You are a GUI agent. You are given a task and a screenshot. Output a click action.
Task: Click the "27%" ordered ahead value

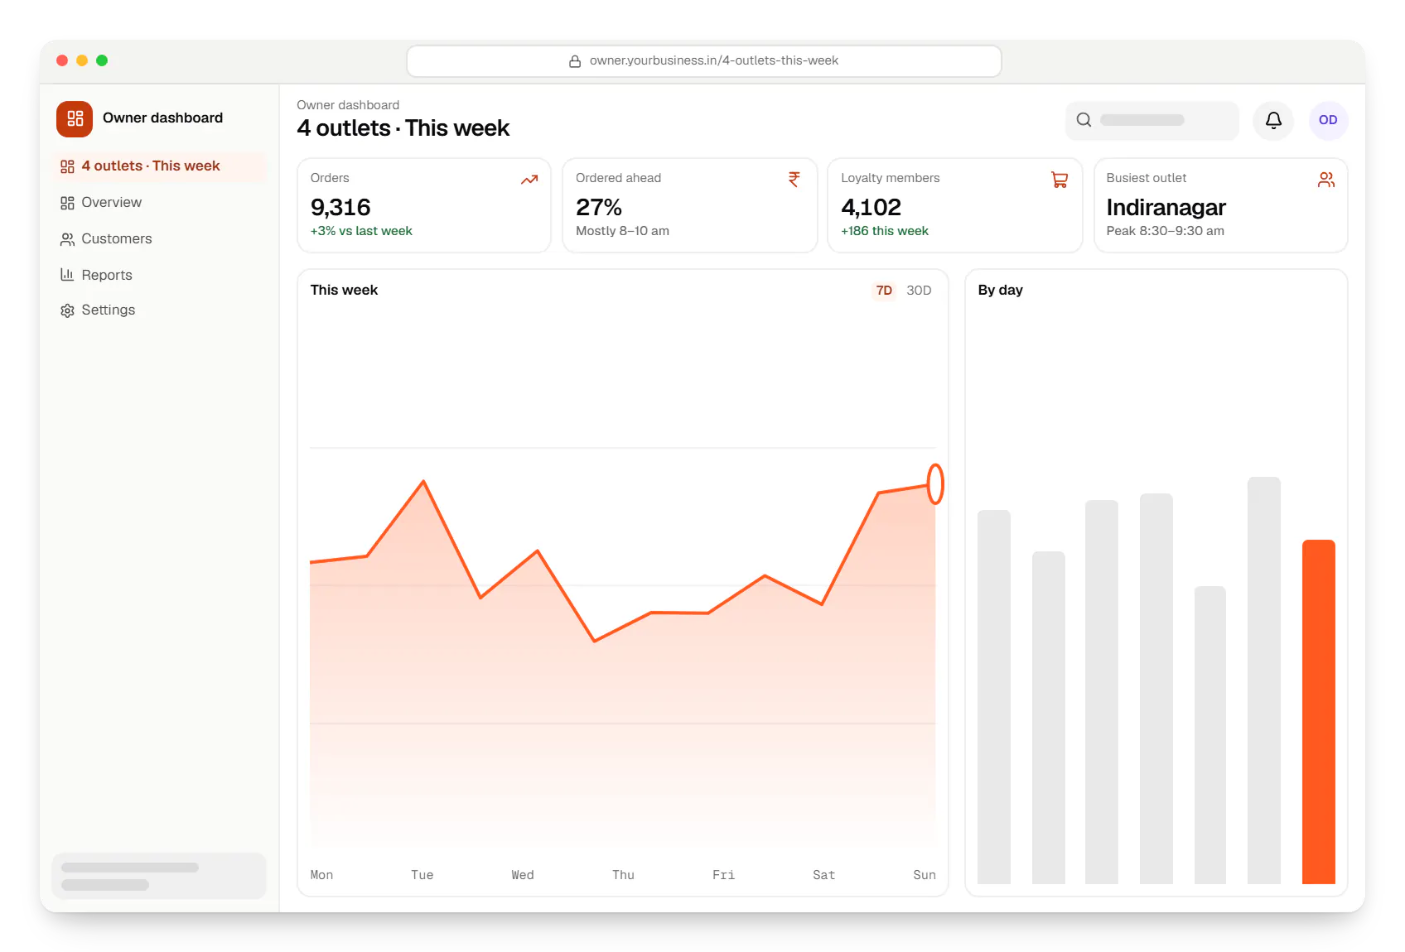tap(599, 207)
